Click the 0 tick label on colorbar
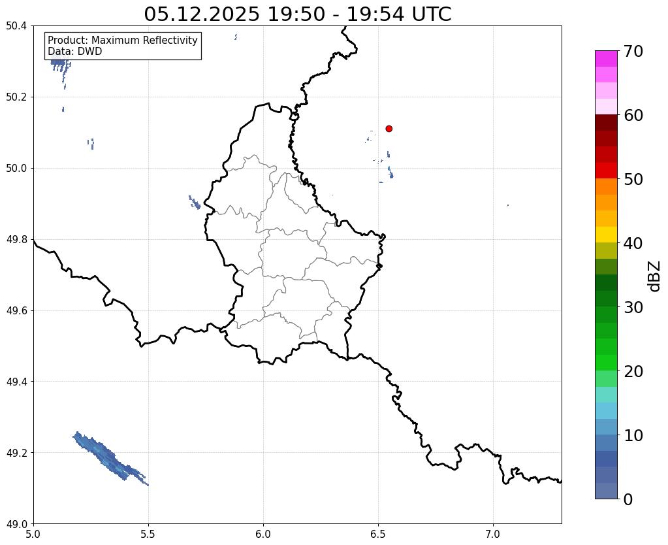Image resolution: width=668 pixels, height=545 pixels. (628, 499)
